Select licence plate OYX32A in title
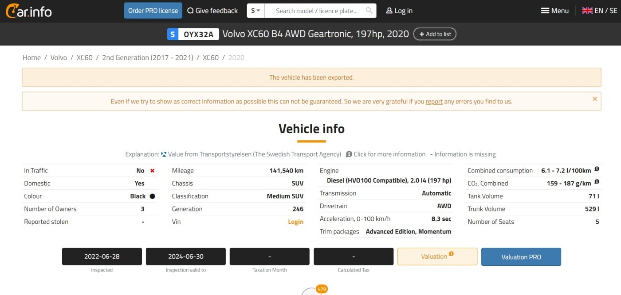 (198, 34)
